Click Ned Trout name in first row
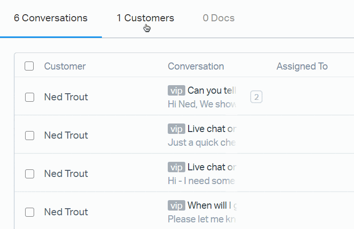The image size is (354, 229). (x=66, y=97)
